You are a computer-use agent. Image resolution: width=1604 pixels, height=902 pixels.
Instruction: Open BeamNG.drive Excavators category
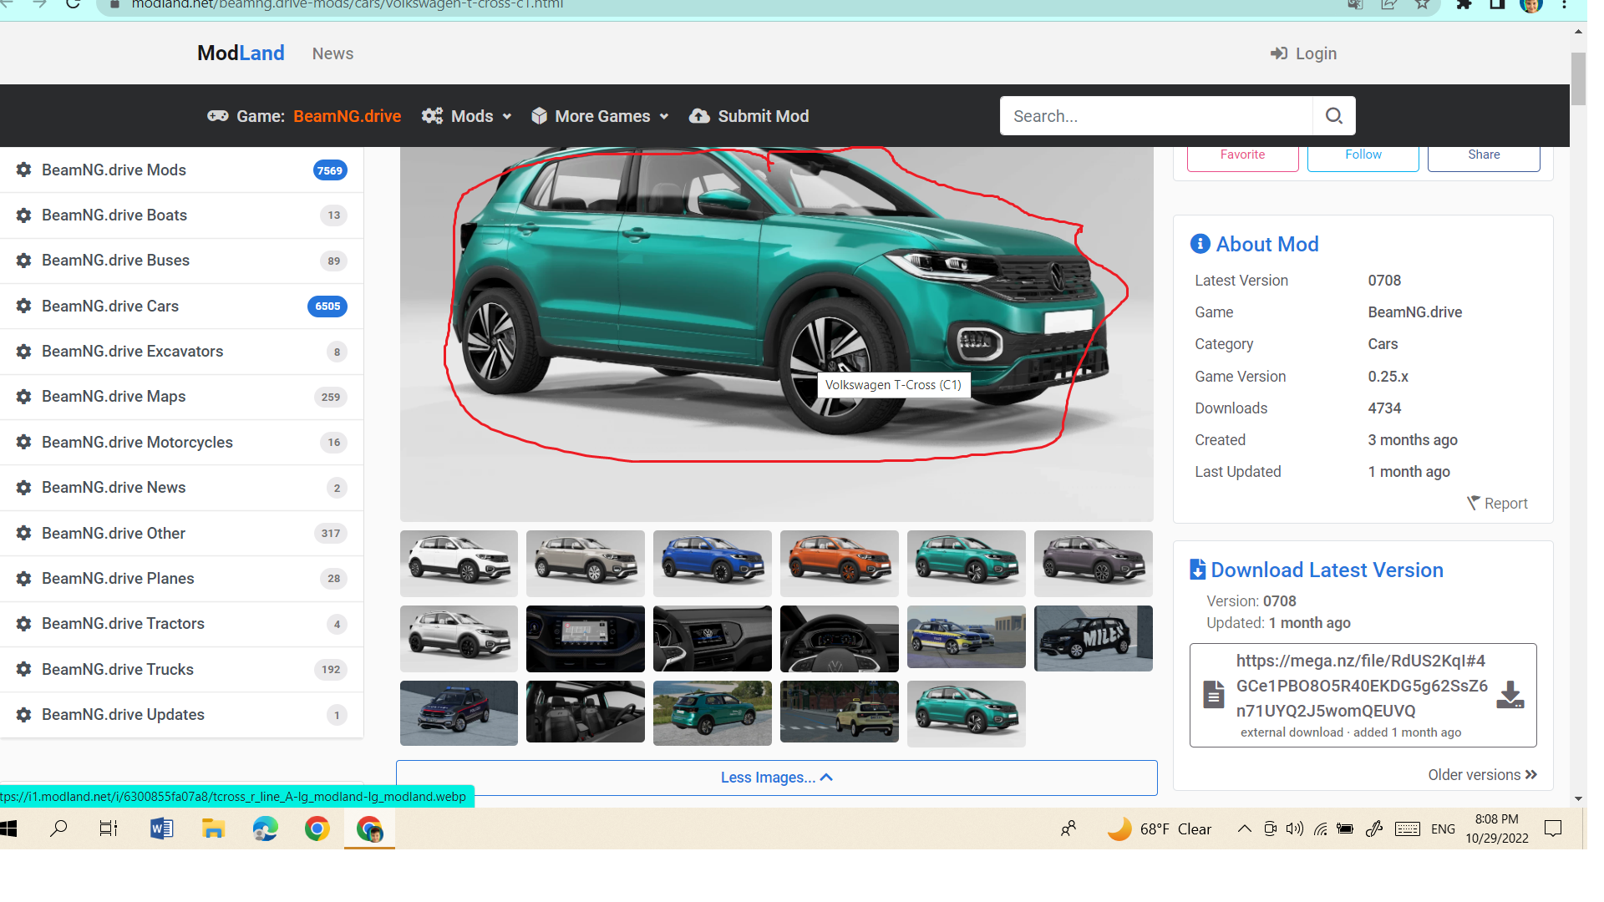[181, 351]
